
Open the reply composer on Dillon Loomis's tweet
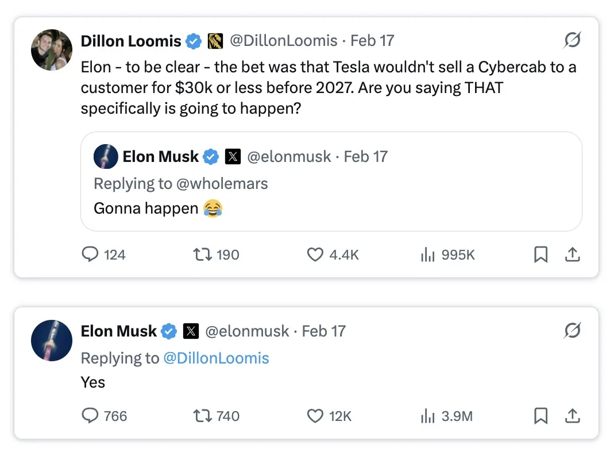point(90,254)
